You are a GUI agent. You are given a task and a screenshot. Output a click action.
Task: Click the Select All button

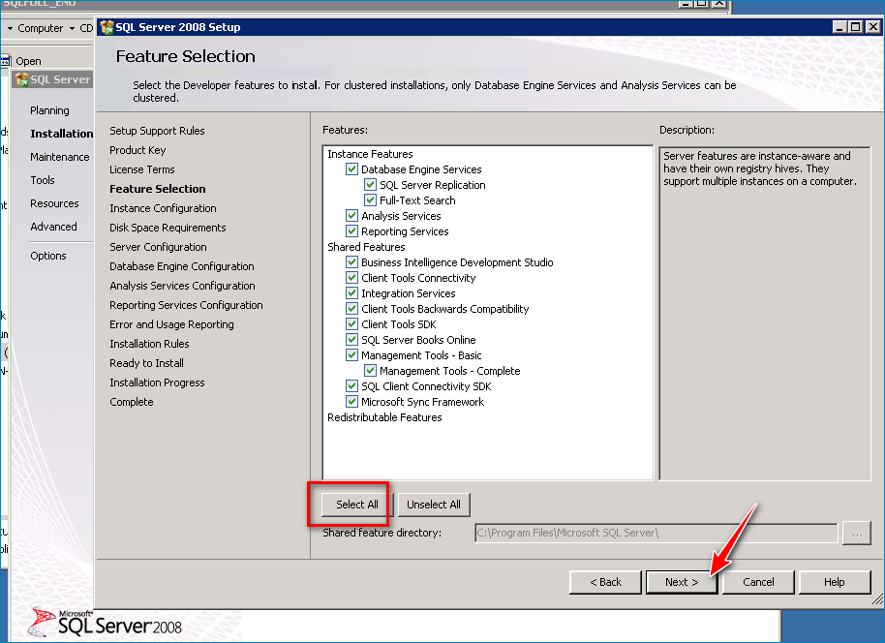[356, 505]
